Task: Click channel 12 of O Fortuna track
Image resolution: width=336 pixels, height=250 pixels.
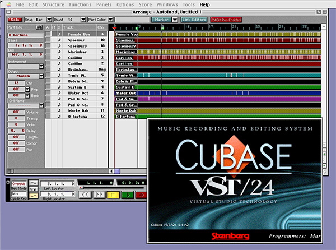Action: pos(102,116)
